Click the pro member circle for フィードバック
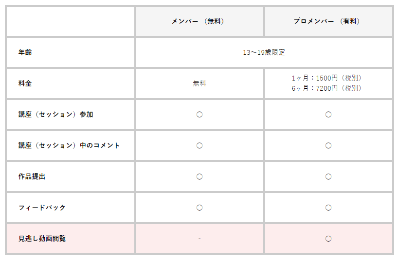The width and height of the screenshot is (398, 259). click(x=328, y=208)
